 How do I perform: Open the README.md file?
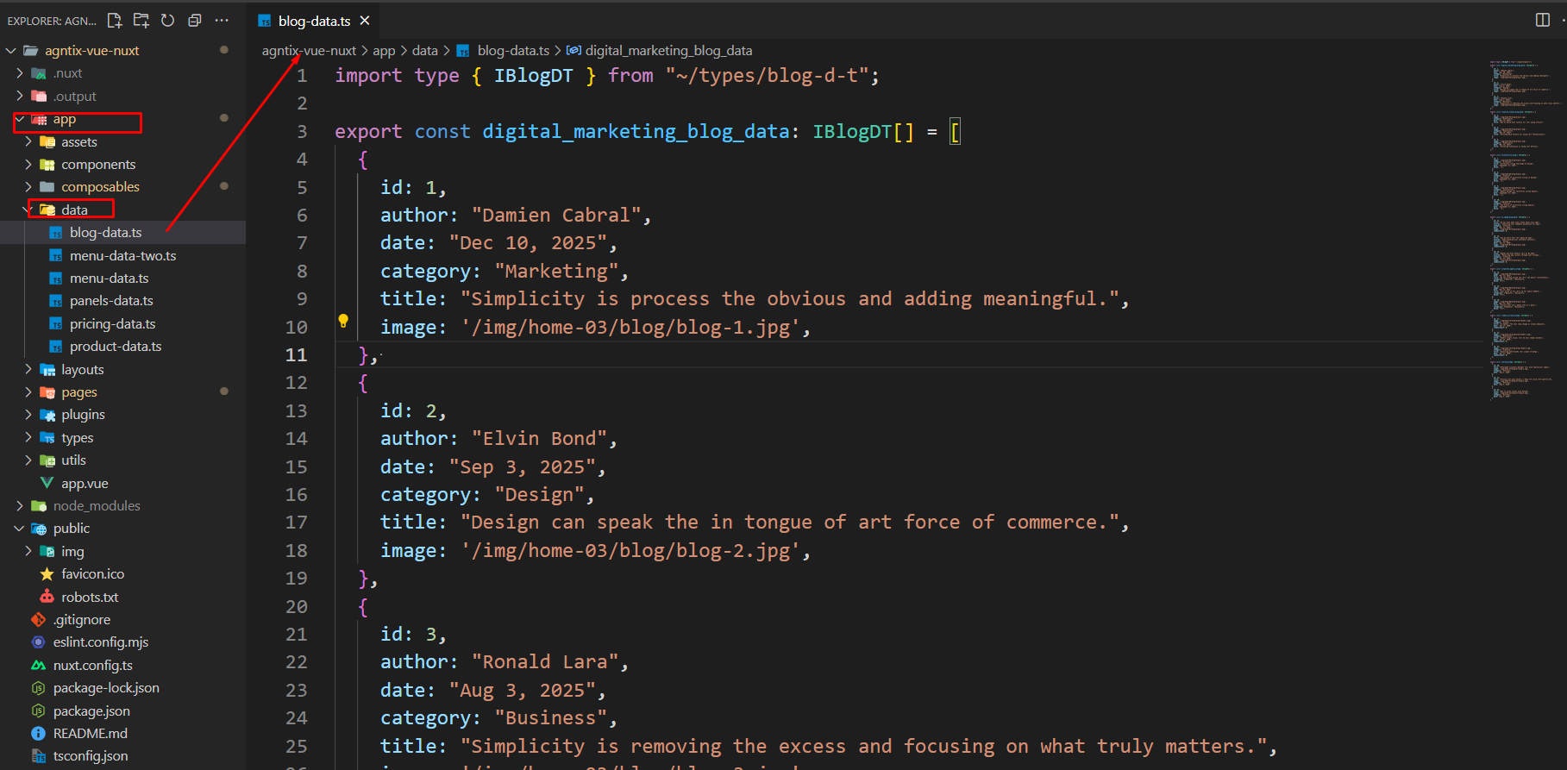(90, 734)
